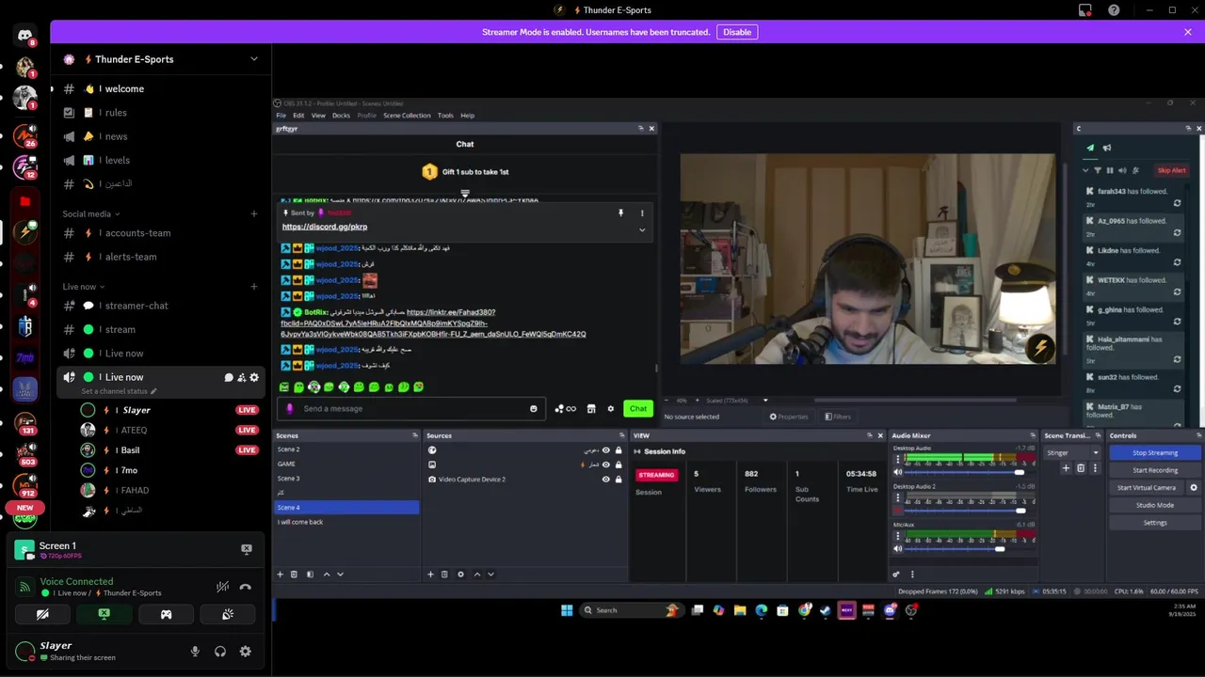Open Stinger transition dropdown
The width and height of the screenshot is (1205, 677).
pos(1071,453)
